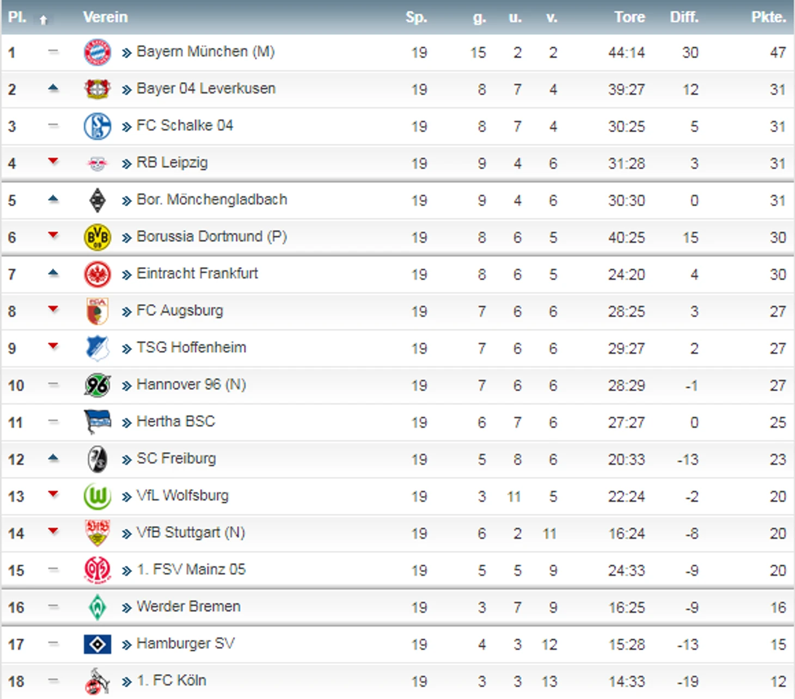795x699 pixels.
Task: Sort table by the Pkte. column header
Action: tap(768, 17)
